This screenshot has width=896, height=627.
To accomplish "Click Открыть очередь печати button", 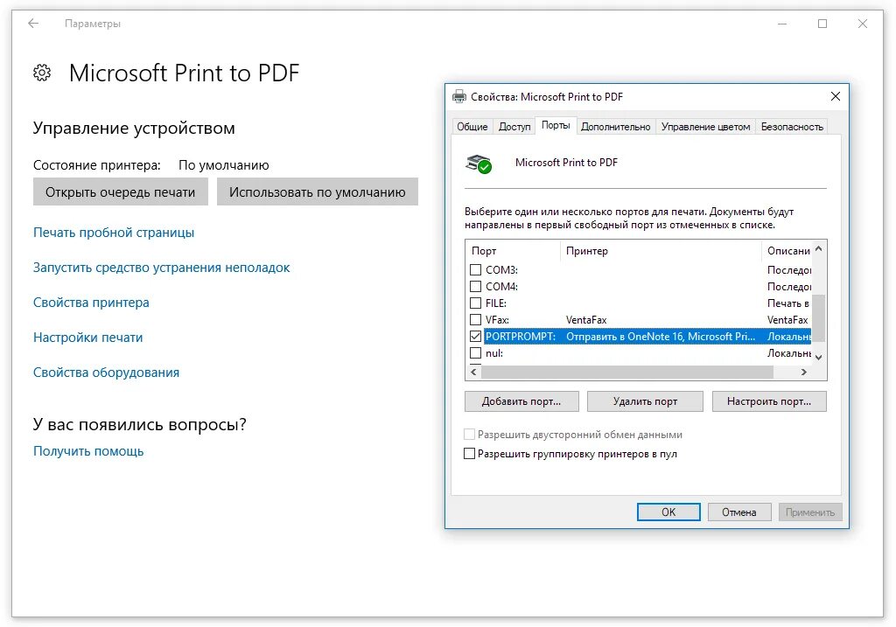I will [x=120, y=192].
